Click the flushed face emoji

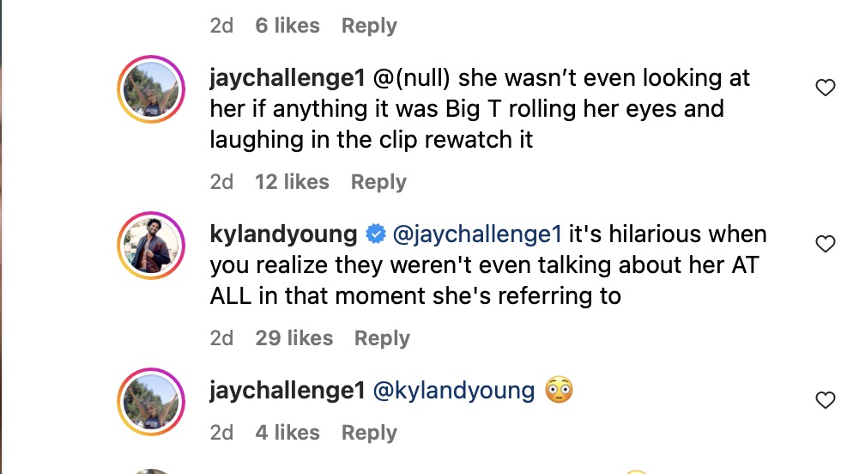click(x=559, y=391)
